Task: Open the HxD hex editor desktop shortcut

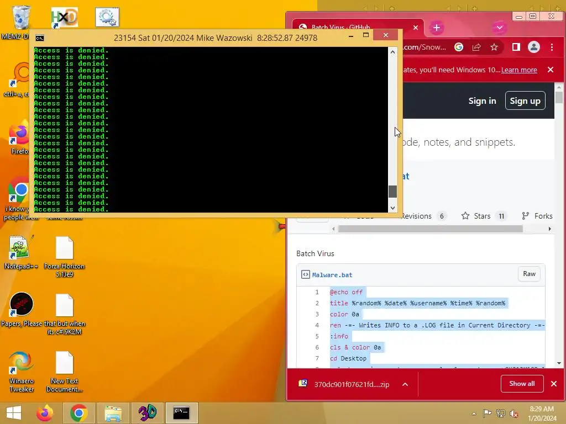Action: (64, 17)
